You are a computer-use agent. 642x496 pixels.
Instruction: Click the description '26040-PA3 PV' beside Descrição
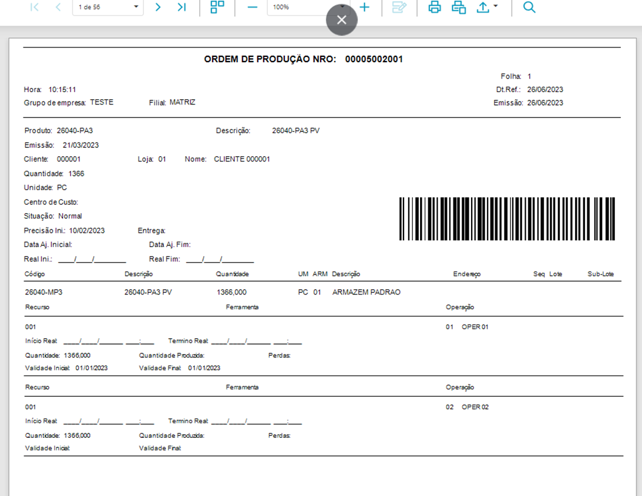pyautogui.click(x=295, y=130)
